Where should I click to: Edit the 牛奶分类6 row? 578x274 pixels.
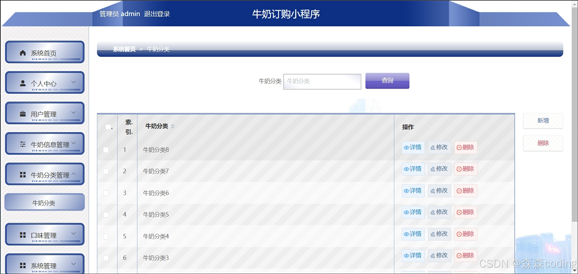439,191
